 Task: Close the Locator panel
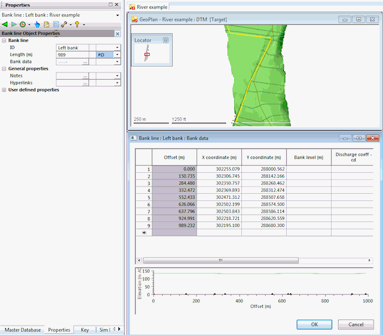[165, 40]
